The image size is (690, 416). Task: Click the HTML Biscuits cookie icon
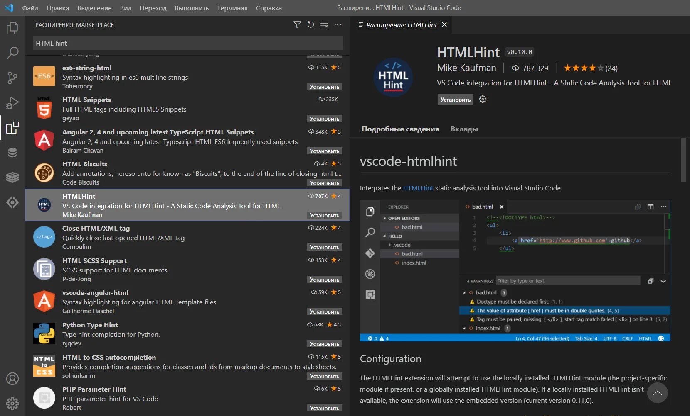[44, 173]
